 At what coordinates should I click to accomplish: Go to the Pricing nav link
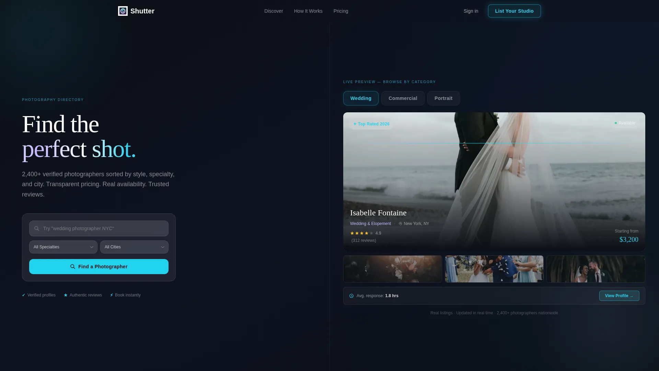tap(341, 11)
